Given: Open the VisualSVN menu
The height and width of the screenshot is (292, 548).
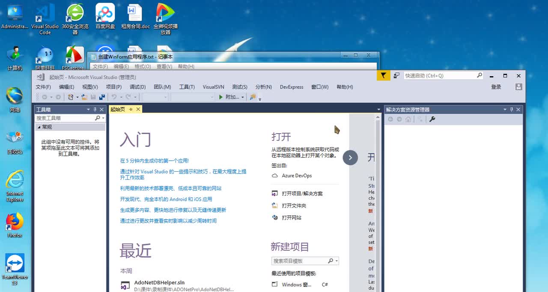Looking at the screenshot, I should (x=213, y=87).
